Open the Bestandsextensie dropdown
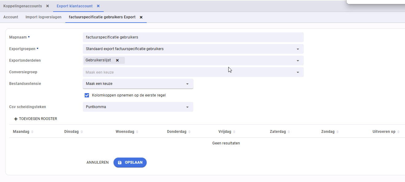The width and height of the screenshot is (405, 182). tap(187, 84)
